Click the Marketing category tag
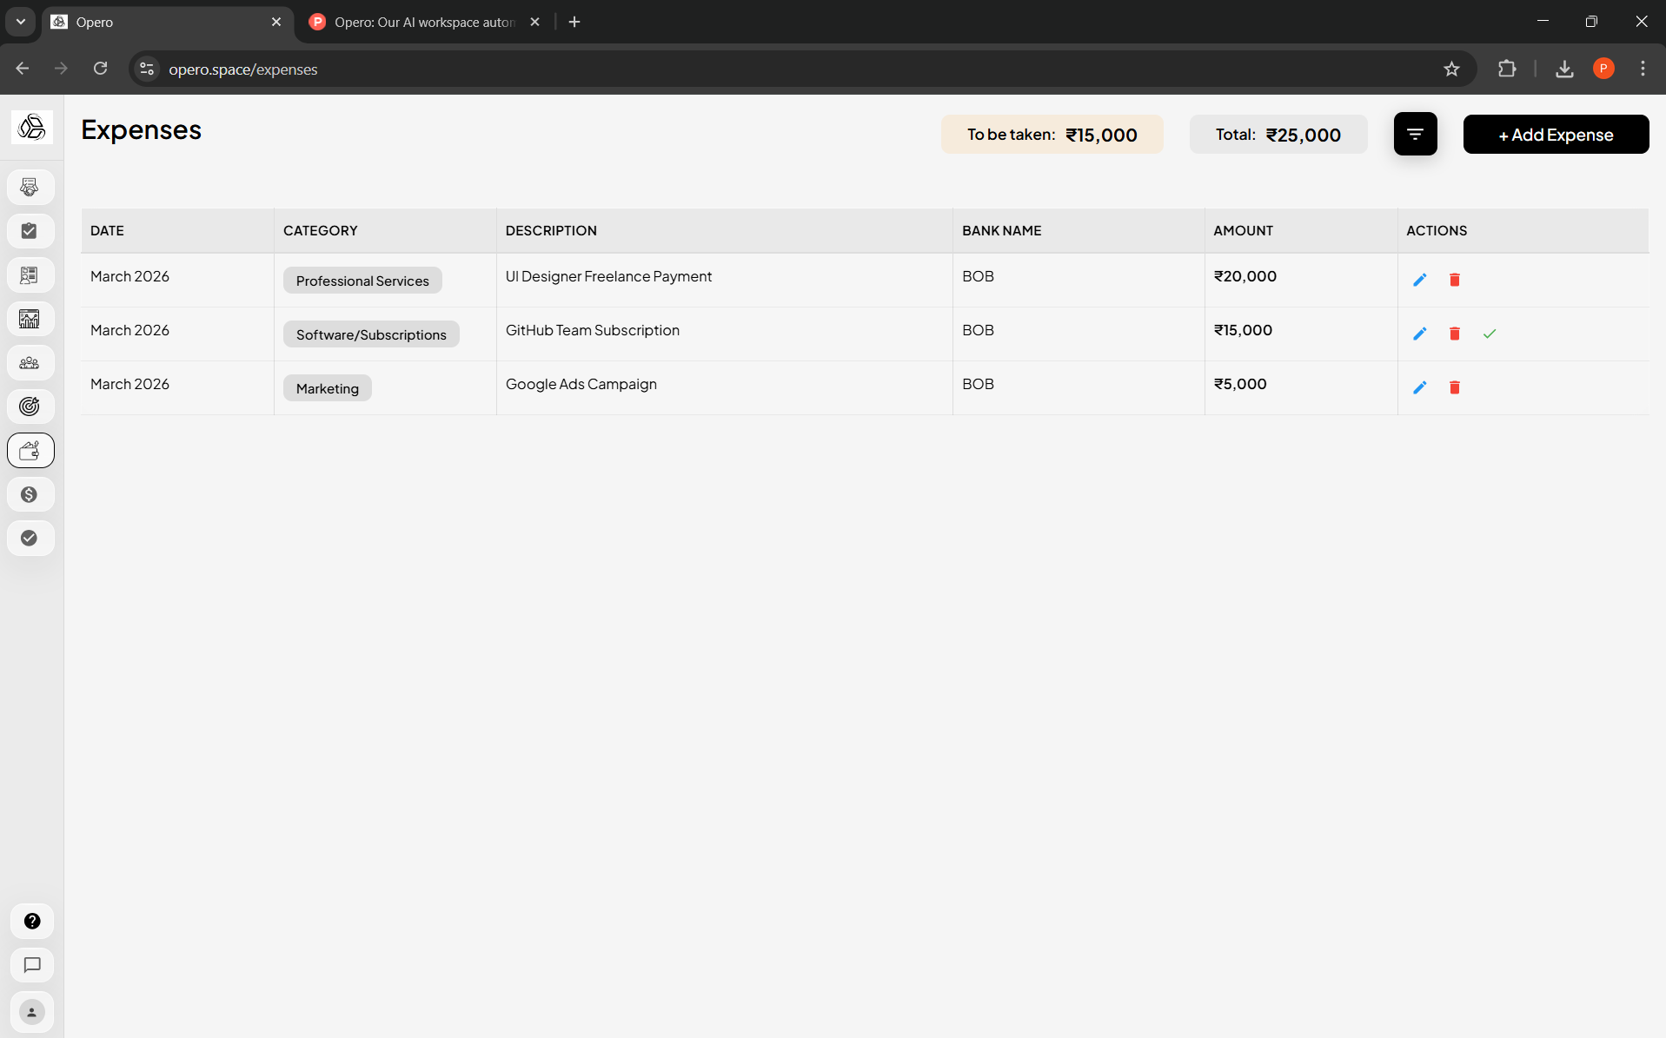The width and height of the screenshot is (1666, 1038). click(327, 388)
